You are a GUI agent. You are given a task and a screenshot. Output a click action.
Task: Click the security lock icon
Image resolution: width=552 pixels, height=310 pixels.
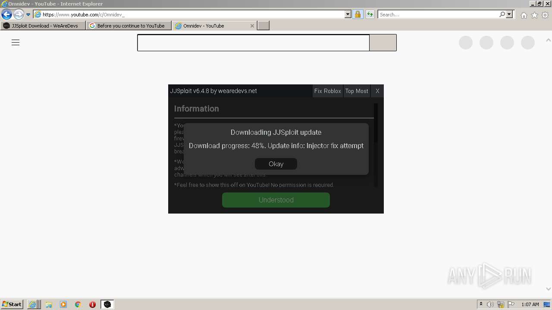tap(358, 14)
